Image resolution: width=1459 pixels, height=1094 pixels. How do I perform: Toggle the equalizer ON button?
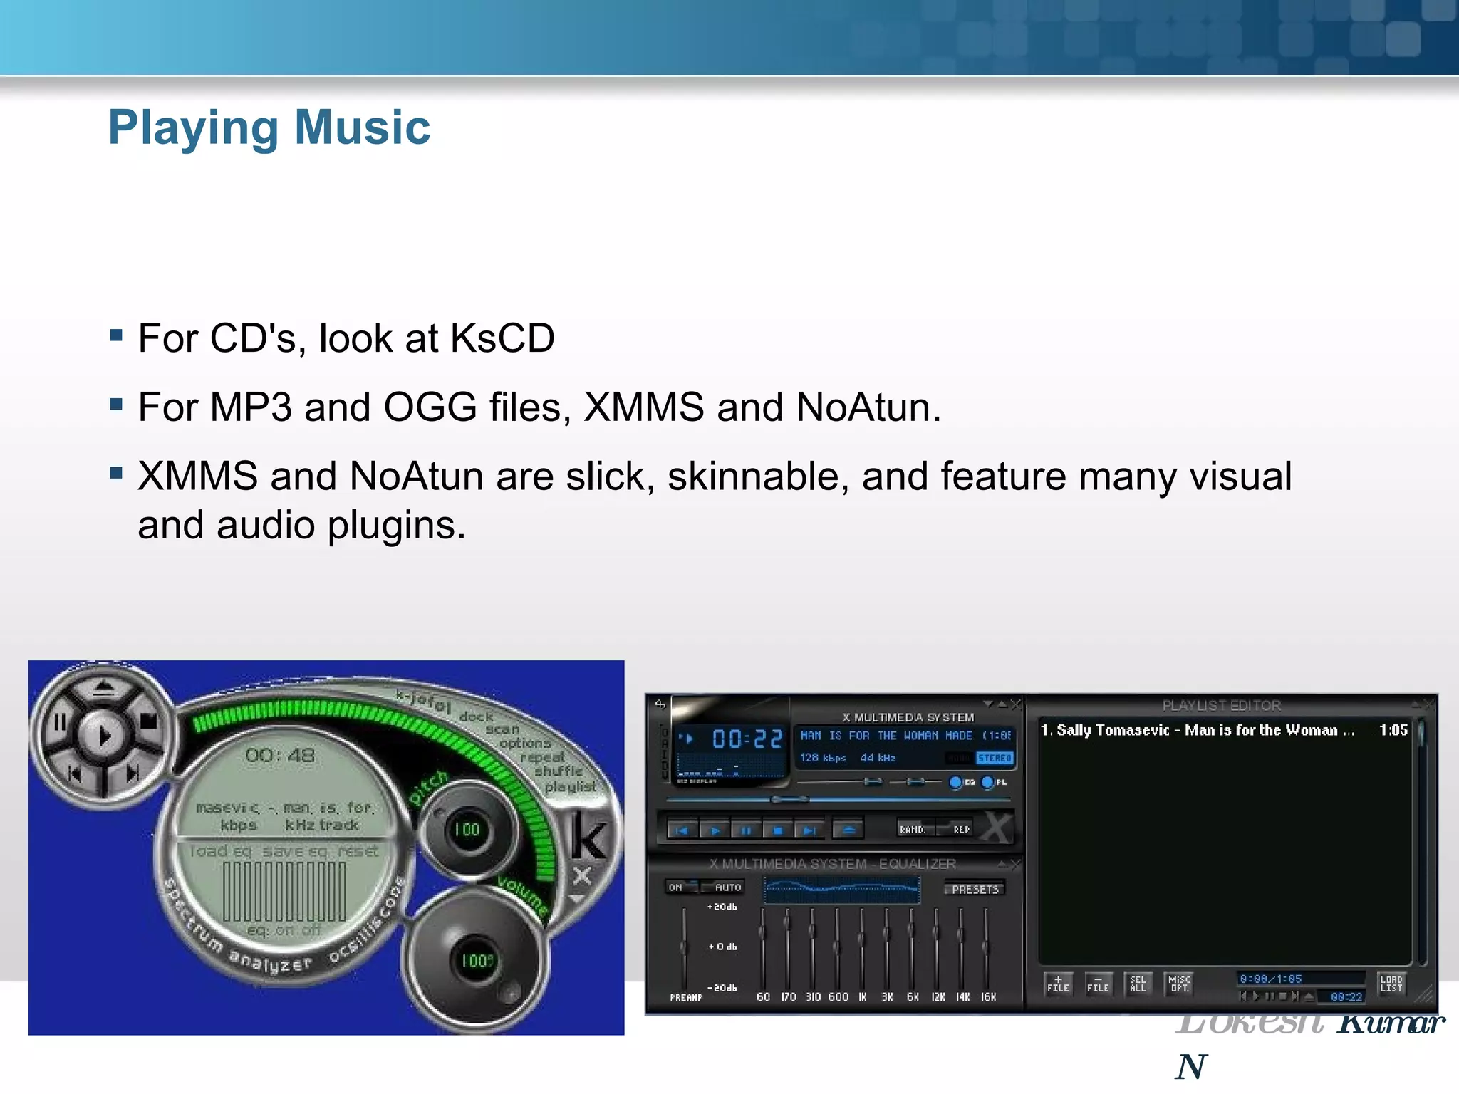(681, 887)
